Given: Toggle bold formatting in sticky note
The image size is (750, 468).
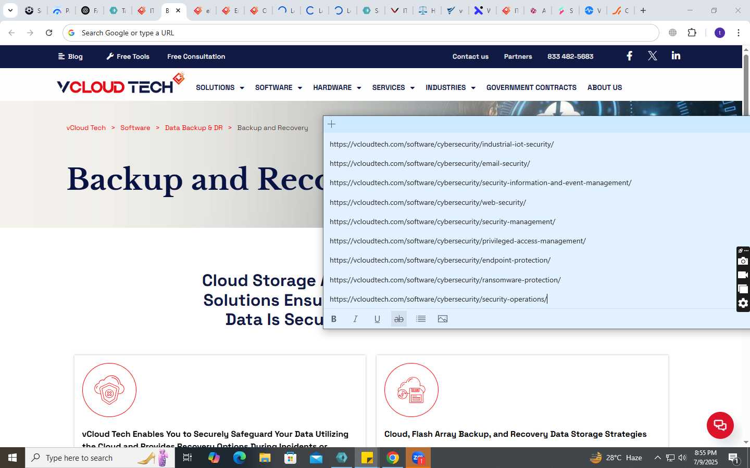Looking at the screenshot, I should click(x=334, y=319).
